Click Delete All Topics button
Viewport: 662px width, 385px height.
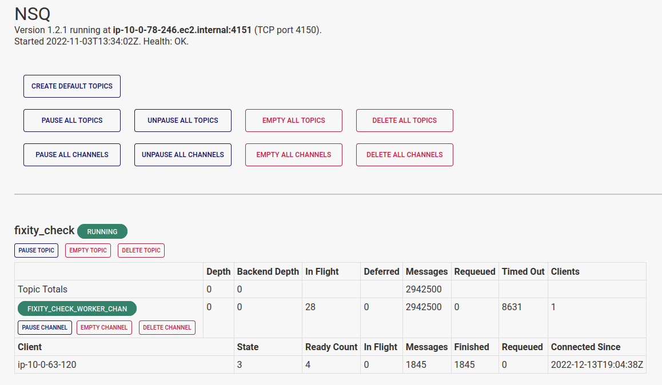(405, 121)
